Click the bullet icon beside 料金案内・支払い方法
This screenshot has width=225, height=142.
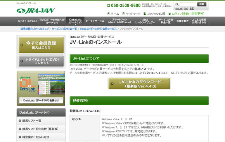[20, 137]
